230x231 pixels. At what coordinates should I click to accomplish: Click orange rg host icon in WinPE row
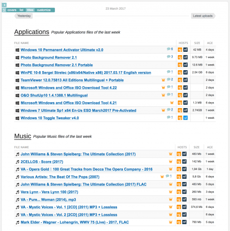[x=180, y=73]
